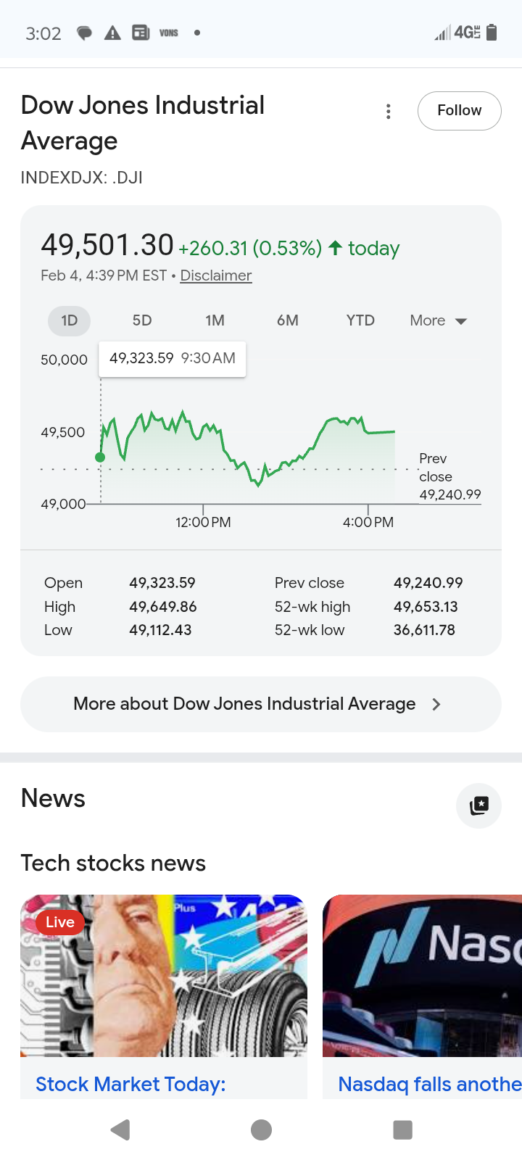Tap the warning triangle status icon
Screen dimensions: 522x1160
tap(112, 33)
